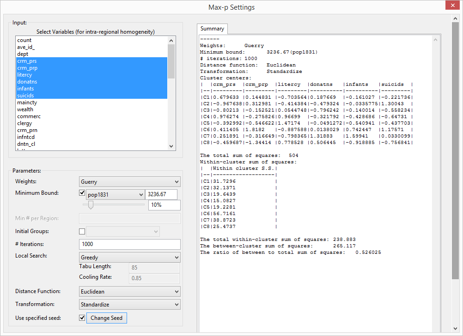The image size is (463, 336).
Task: Open the Distance Function dropdown
Action: tap(129, 291)
